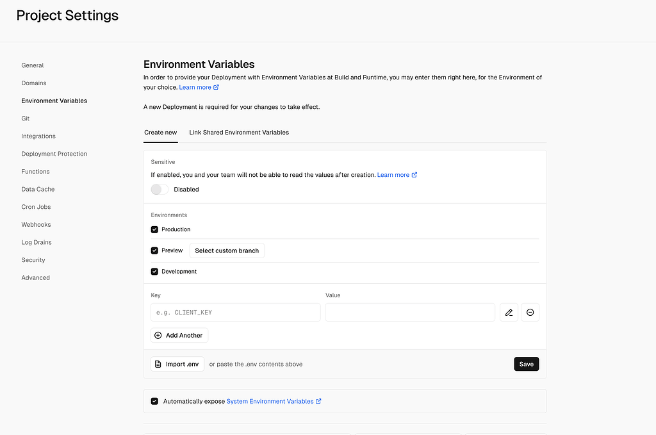Click external link icon after System Environment Variables
The width and height of the screenshot is (656, 435).
click(x=318, y=401)
